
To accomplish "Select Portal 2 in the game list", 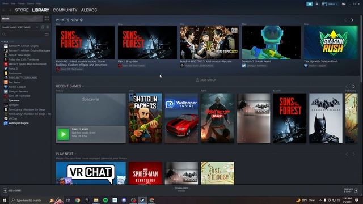I will tap(12, 69).
